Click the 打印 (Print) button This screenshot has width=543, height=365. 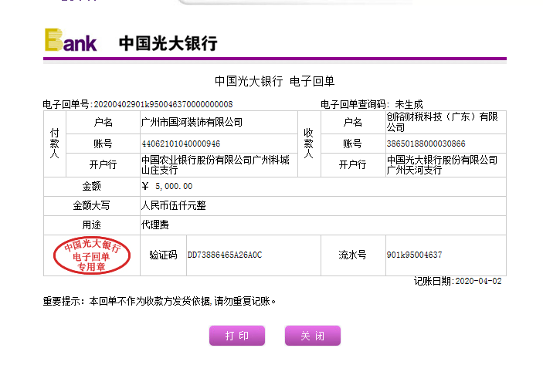(x=237, y=335)
